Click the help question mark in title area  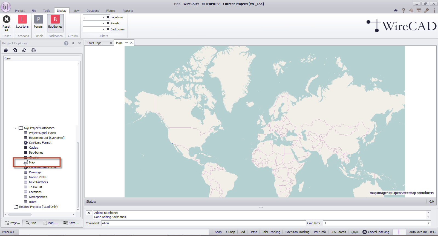click(x=404, y=10)
